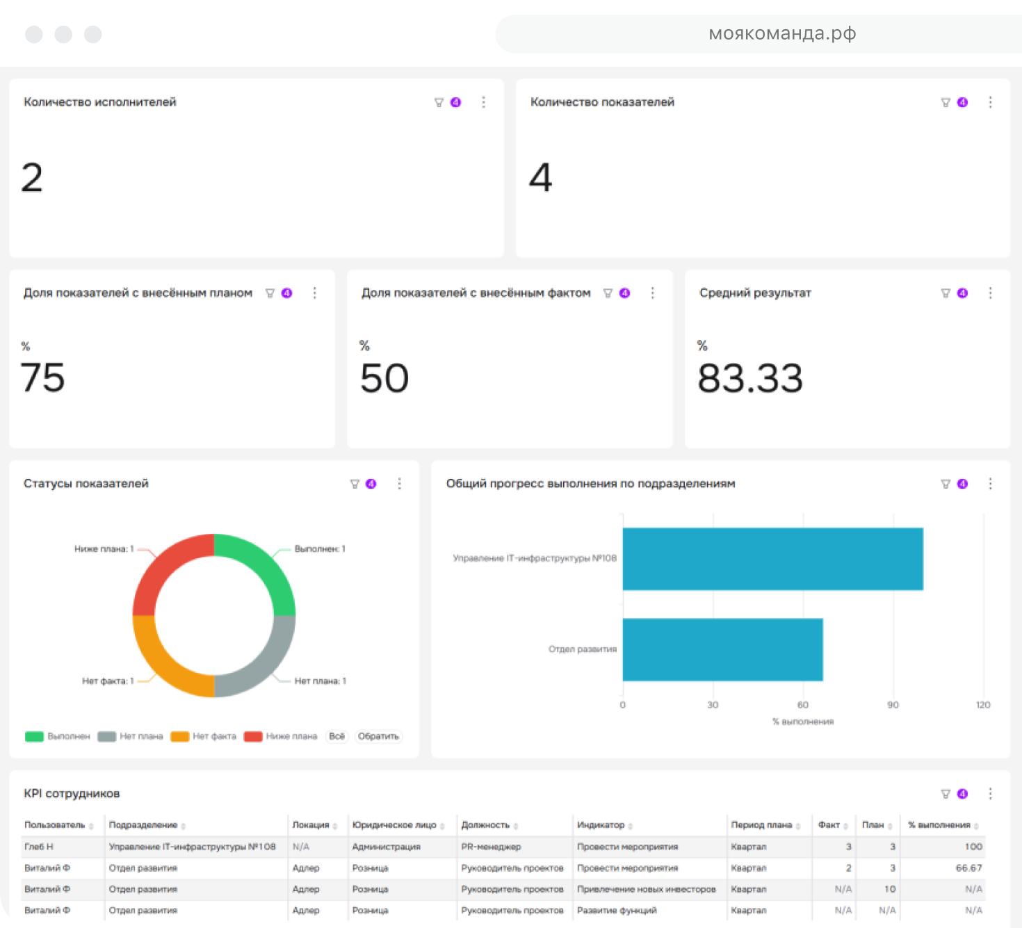Click Привлечение новых инвесторов indicator cell
The height and width of the screenshot is (928, 1022).
coord(647,889)
